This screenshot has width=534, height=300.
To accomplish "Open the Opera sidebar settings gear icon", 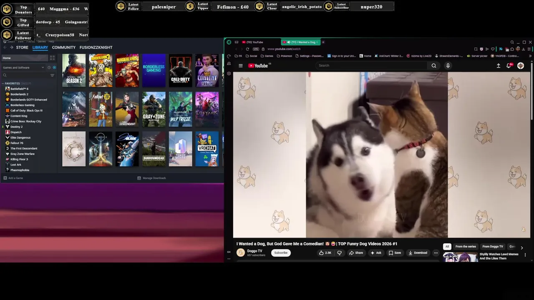I will pyautogui.click(x=229, y=73).
